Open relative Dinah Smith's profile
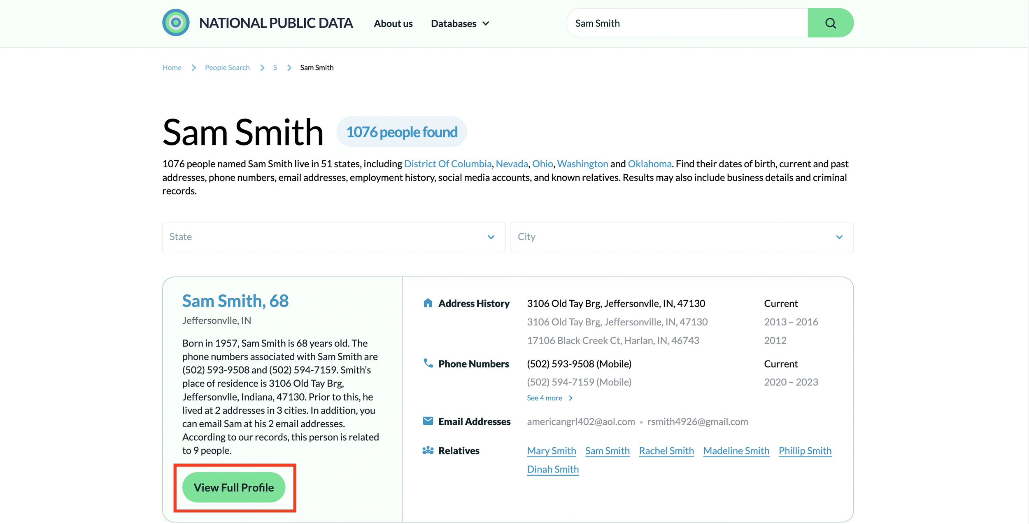The image size is (1029, 524). 552,469
